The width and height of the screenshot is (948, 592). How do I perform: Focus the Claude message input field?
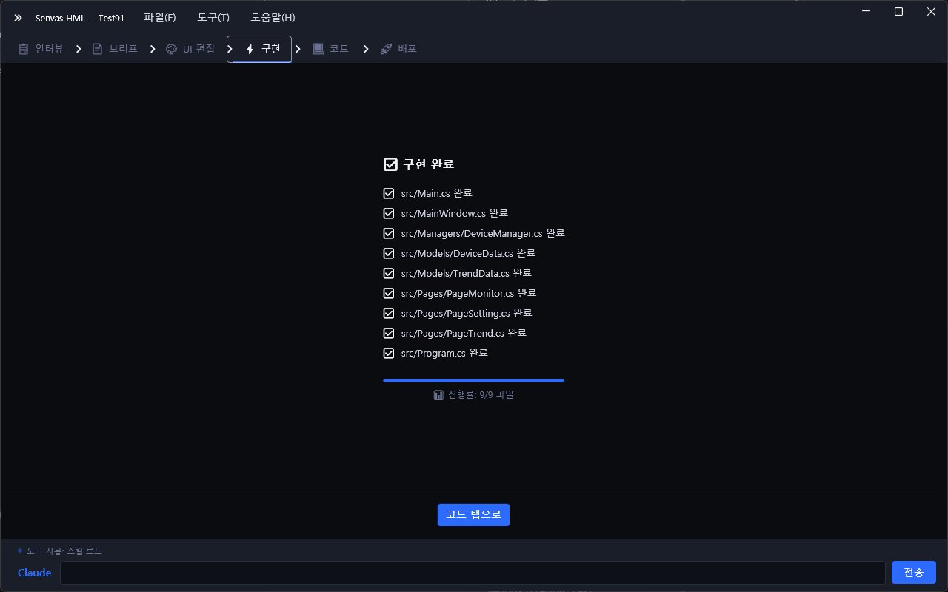(x=473, y=573)
